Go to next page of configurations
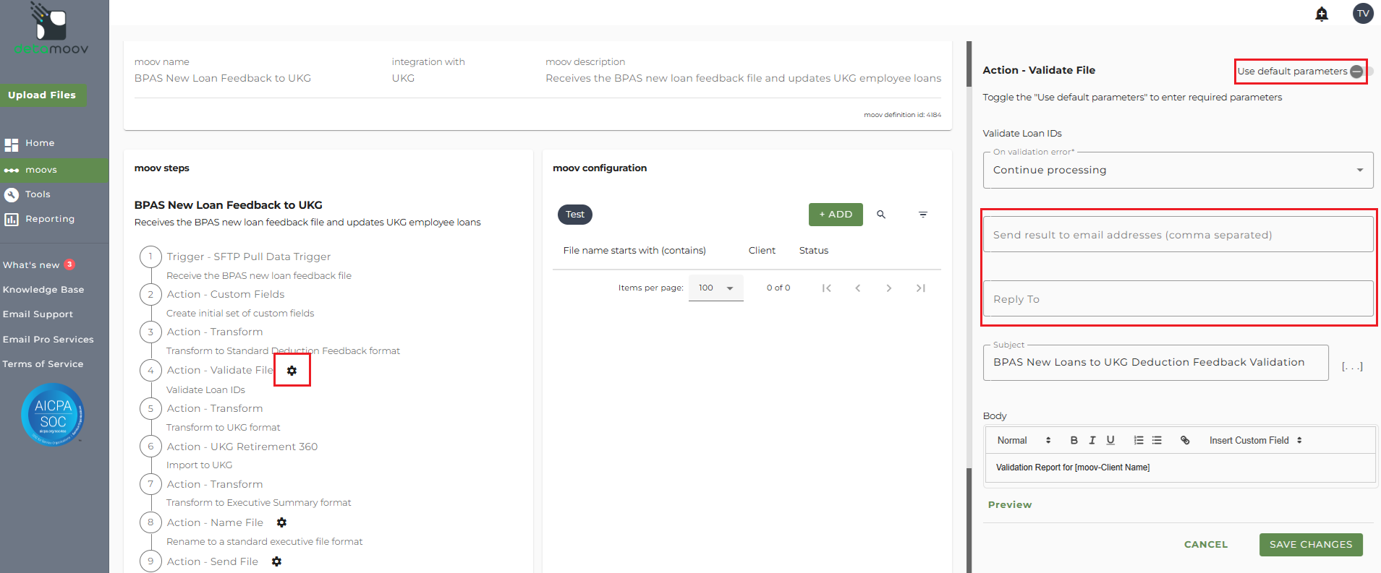The image size is (1381, 573). click(x=889, y=288)
